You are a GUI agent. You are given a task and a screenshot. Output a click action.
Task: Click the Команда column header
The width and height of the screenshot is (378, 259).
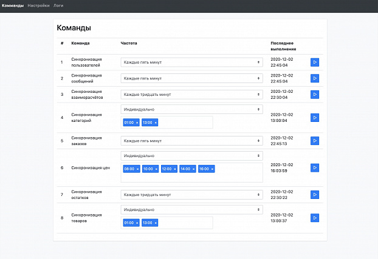click(80, 43)
